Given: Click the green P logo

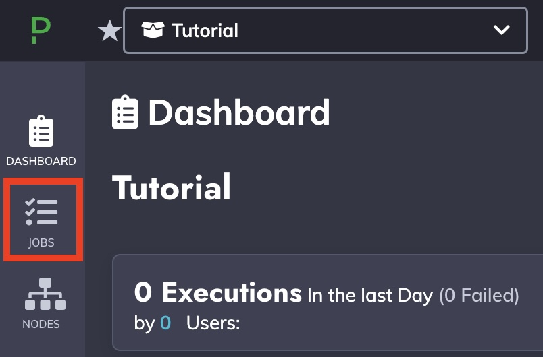Looking at the screenshot, I should [x=41, y=31].
